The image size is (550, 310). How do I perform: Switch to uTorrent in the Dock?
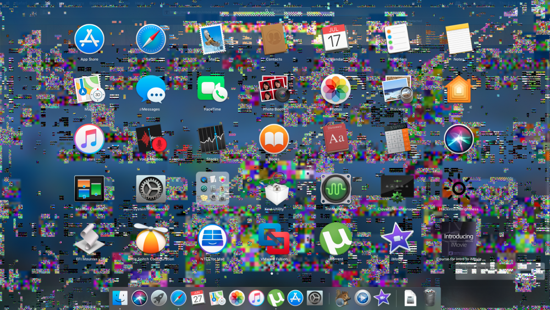(276, 298)
